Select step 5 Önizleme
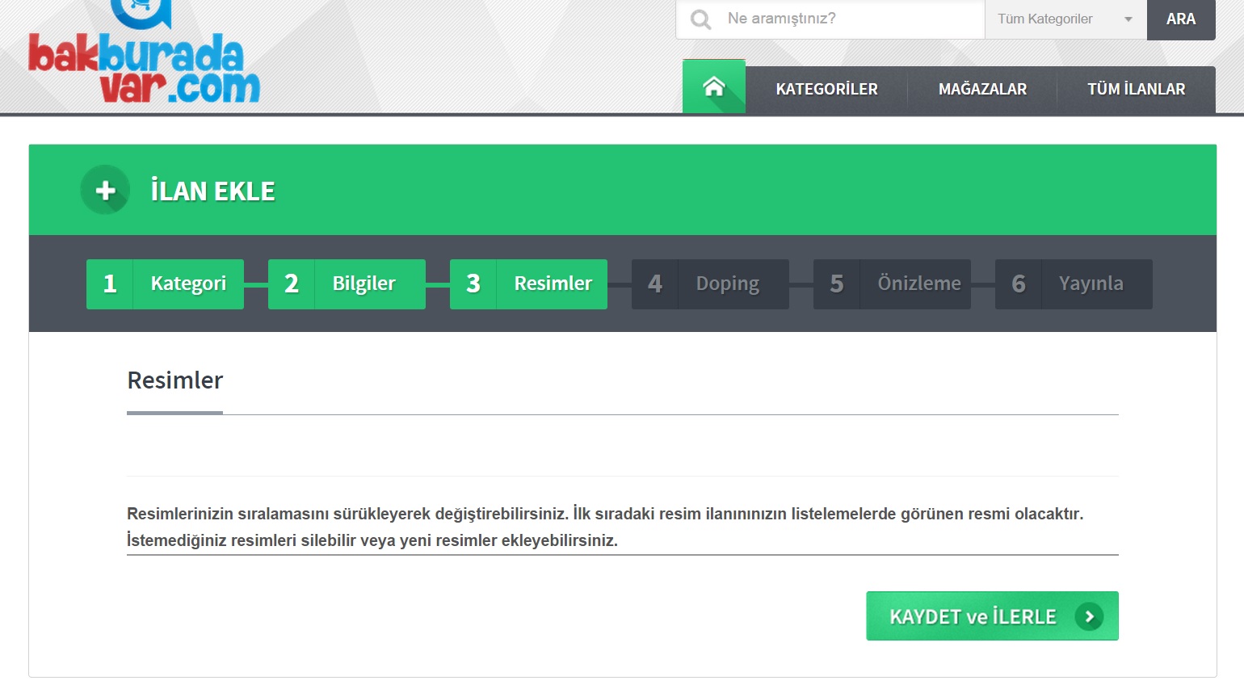The width and height of the screenshot is (1244, 689). 892,284
